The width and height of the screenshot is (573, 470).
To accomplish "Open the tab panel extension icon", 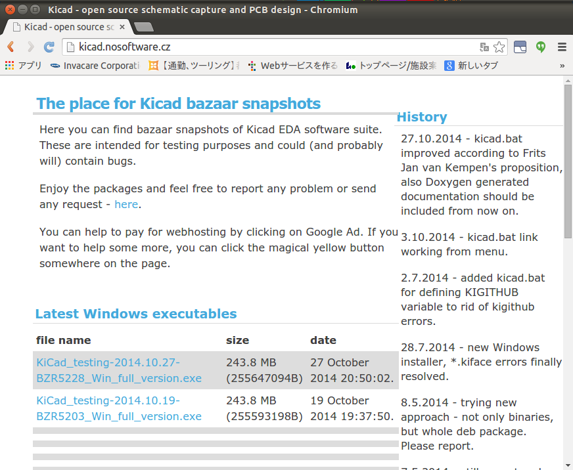I will click(x=520, y=47).
